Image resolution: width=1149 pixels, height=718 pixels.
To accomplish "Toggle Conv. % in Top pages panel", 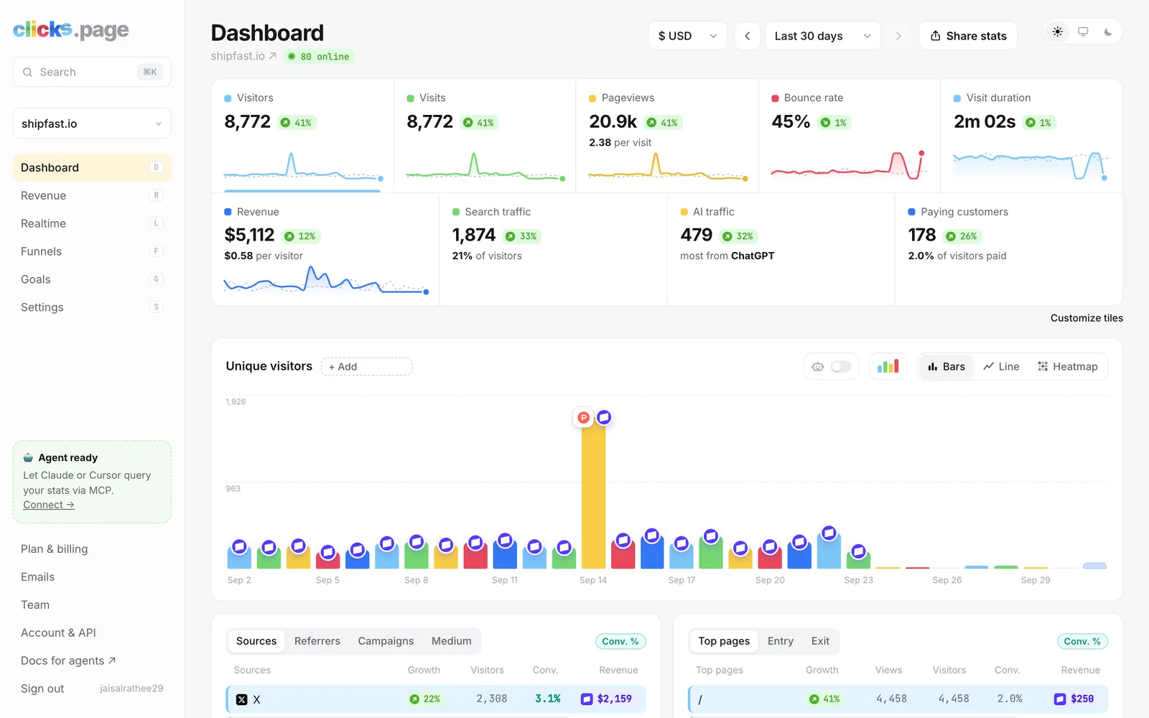I will 1082,641.
